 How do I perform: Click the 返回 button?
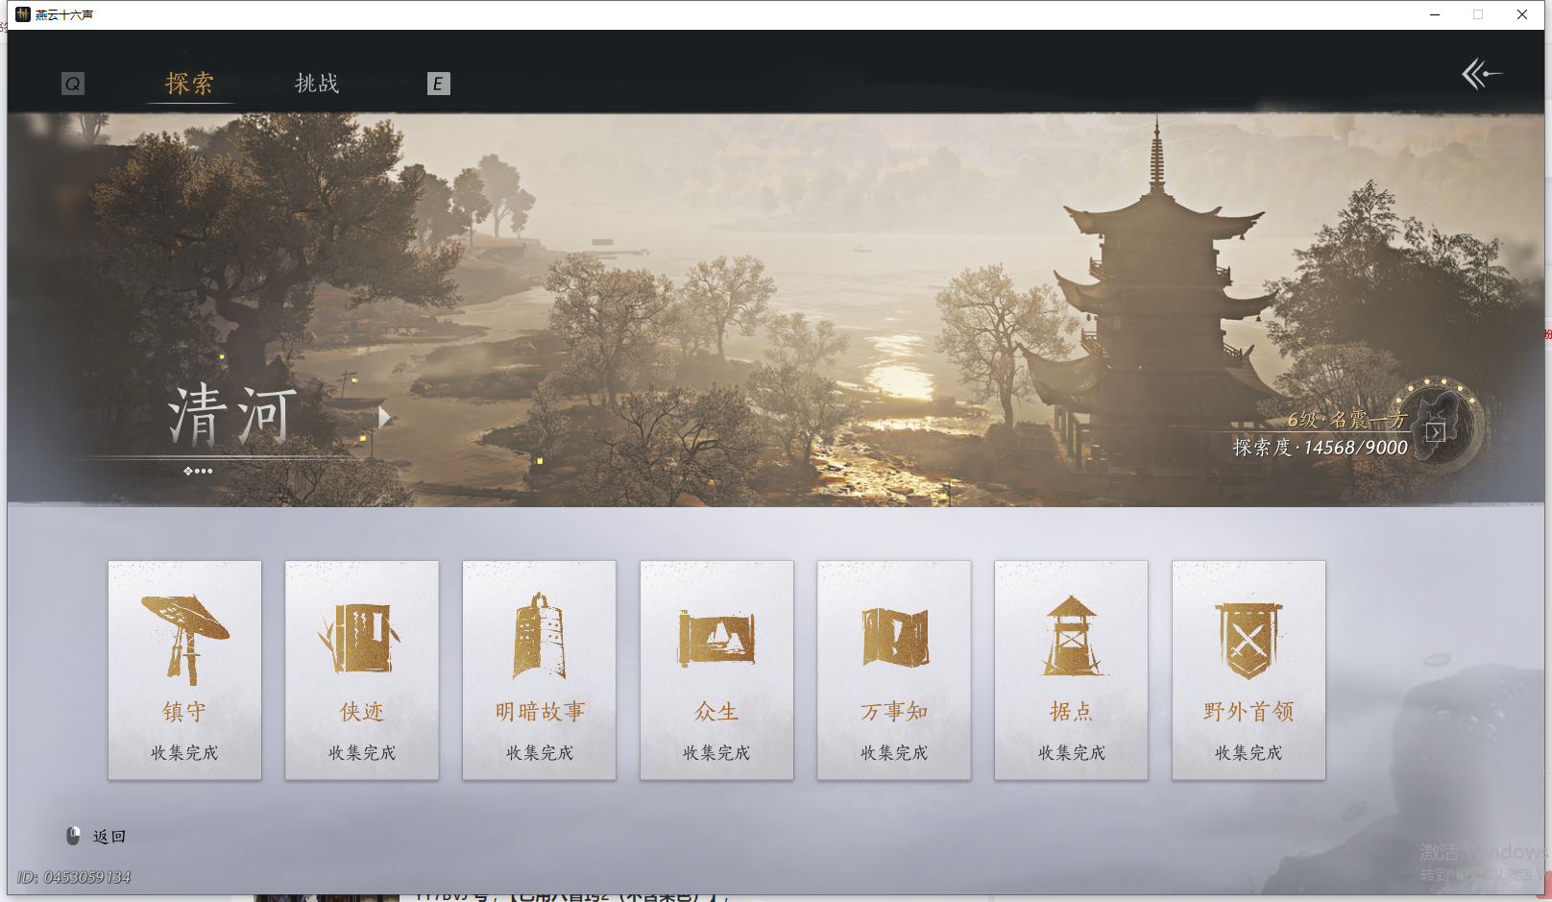click(x=109, y=835)
